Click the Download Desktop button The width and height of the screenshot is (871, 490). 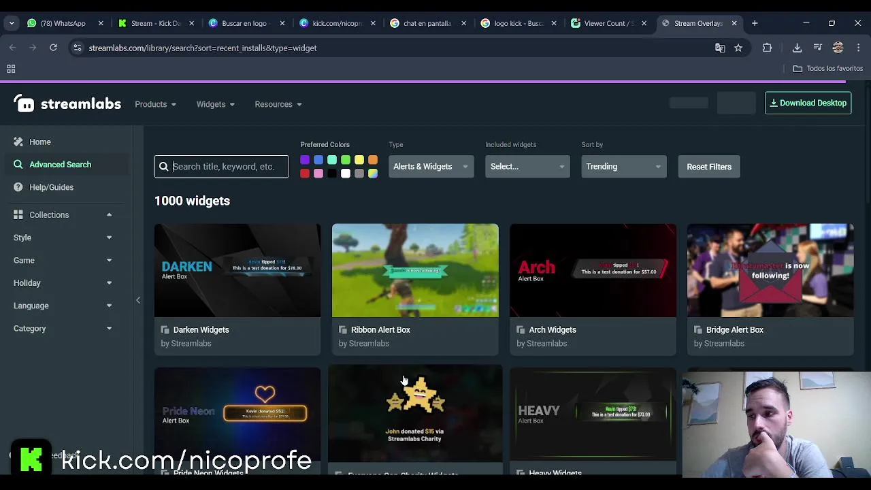[808, 103]
